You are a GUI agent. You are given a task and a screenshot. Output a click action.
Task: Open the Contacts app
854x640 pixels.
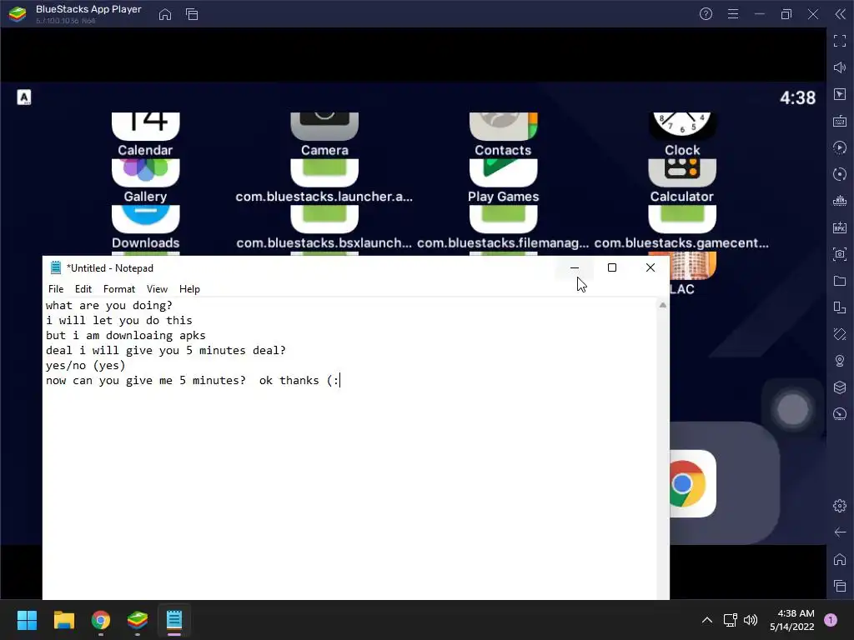[x=503, y=134]
